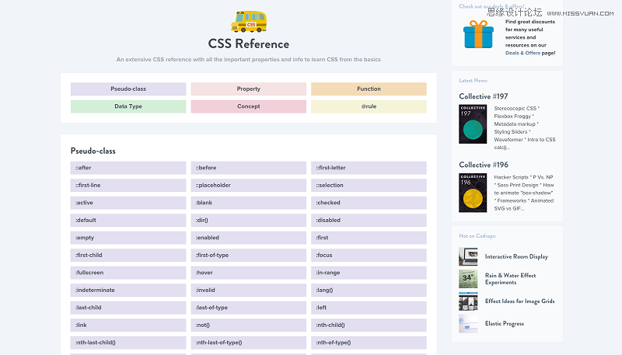Click the Deals & Offers link

(x=524, y=53)
